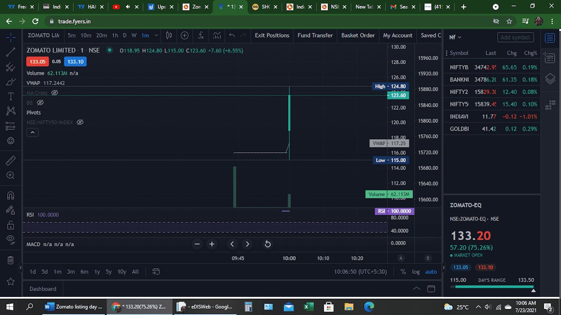
Task: Open Basket Order
Action: (x=358, y=35)
